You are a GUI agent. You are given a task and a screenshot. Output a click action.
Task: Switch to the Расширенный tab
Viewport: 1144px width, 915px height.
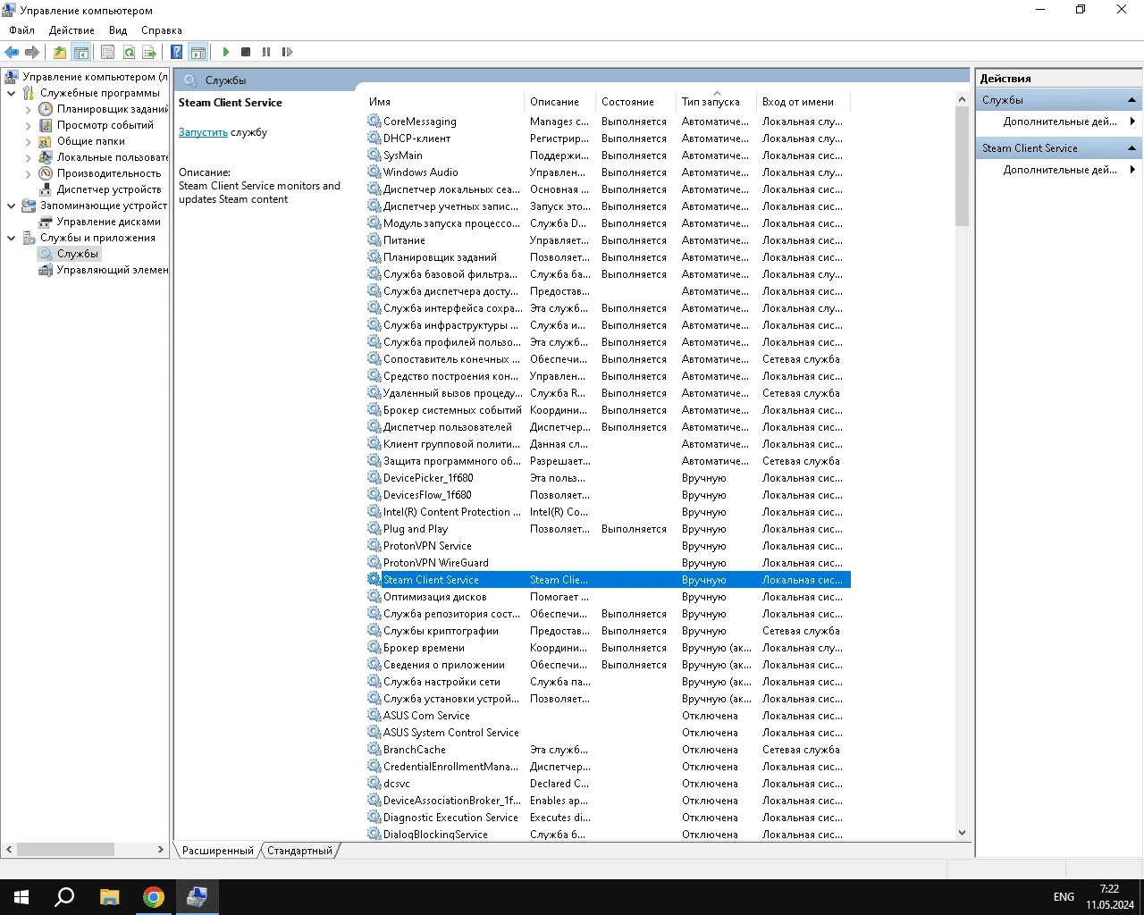click(217, 851)
